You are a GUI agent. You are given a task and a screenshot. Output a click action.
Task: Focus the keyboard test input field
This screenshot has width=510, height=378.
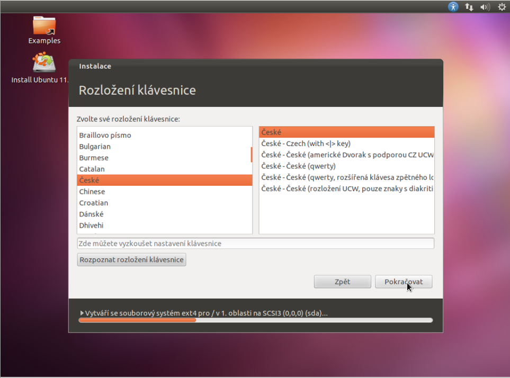coord(255,244)
